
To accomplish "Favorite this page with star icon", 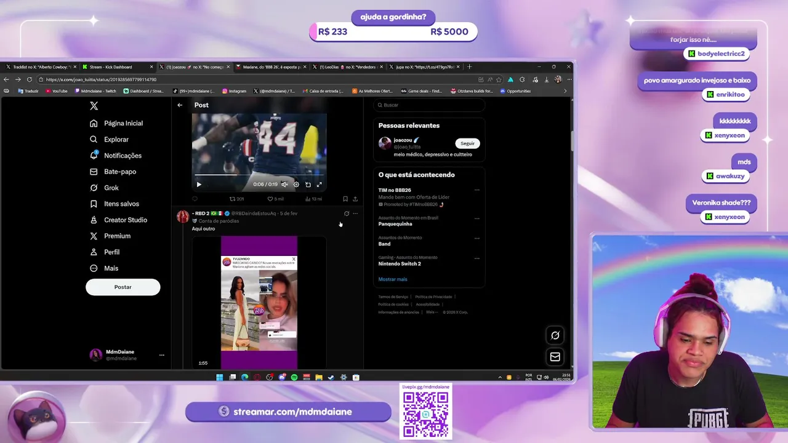I will click(x=499, y=79).
